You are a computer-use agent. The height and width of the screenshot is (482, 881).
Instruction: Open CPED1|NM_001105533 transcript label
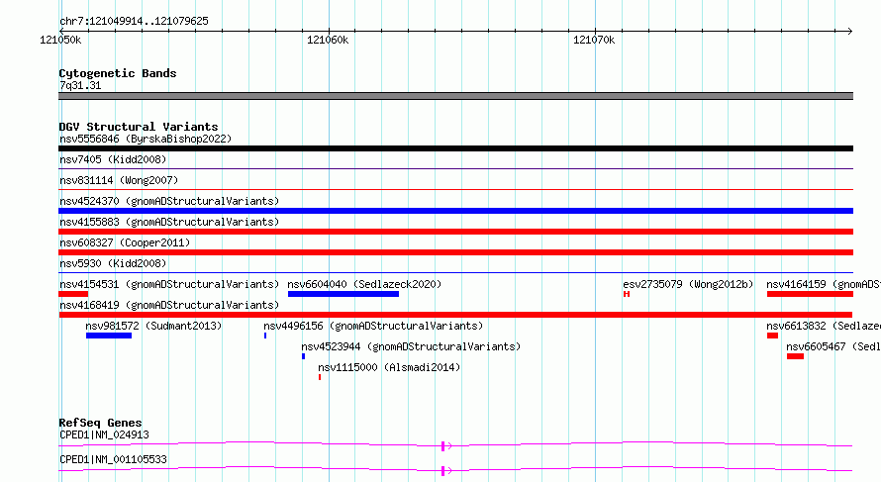[113, 459]
